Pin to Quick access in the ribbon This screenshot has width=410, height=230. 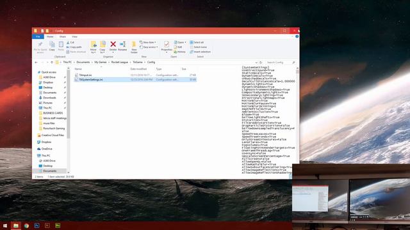[40, 47]
